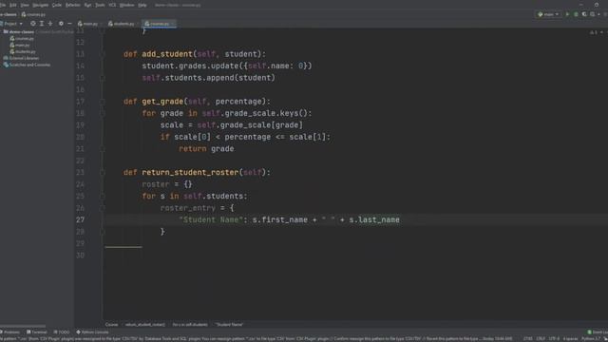This screenshot has height=342, width=608.
Task: Click return_student_roster() in bottom breadcrumb
Action: point(145,325)
